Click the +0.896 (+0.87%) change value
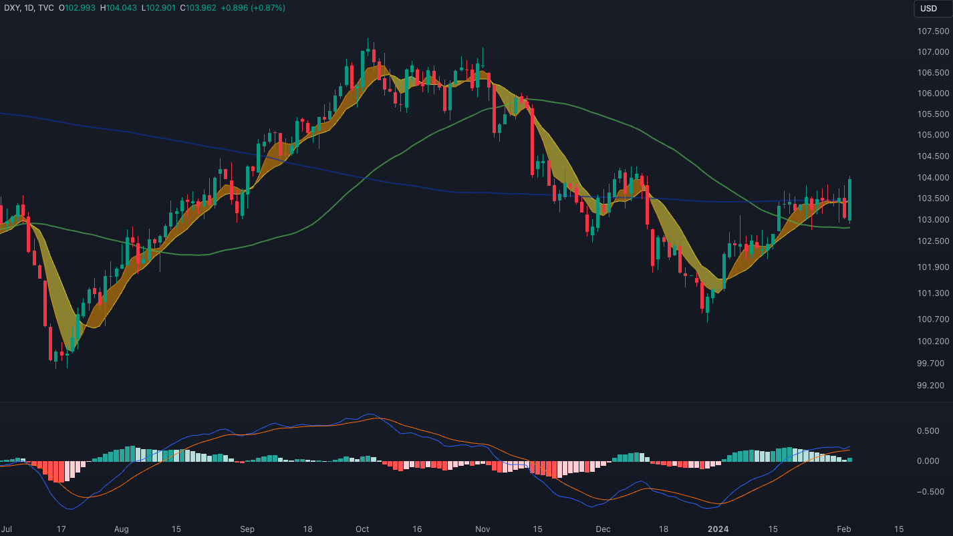This screenshot has height=536, width=953. 256,8
